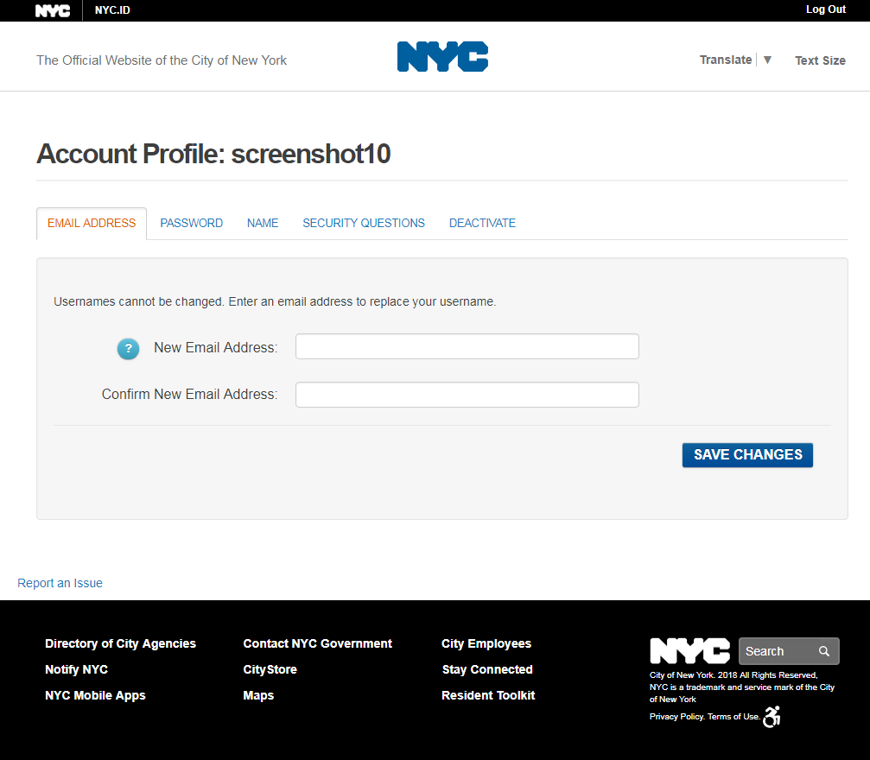Click the white NYC logo in footer
This screenshot has height=760, width=870.
689,651
